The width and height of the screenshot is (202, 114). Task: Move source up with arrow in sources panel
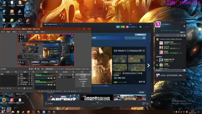click(x=28, y=88)
